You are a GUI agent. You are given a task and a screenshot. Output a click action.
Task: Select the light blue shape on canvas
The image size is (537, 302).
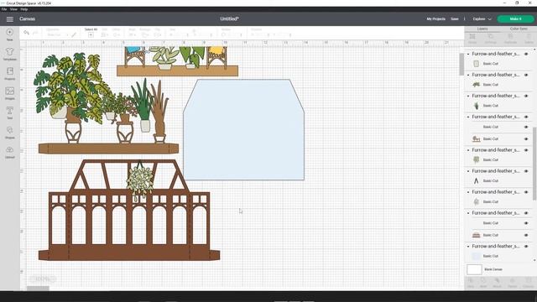[243, 130]
